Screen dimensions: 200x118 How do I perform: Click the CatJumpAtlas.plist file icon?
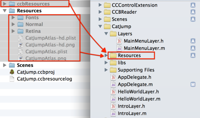[x=20, y=52]
